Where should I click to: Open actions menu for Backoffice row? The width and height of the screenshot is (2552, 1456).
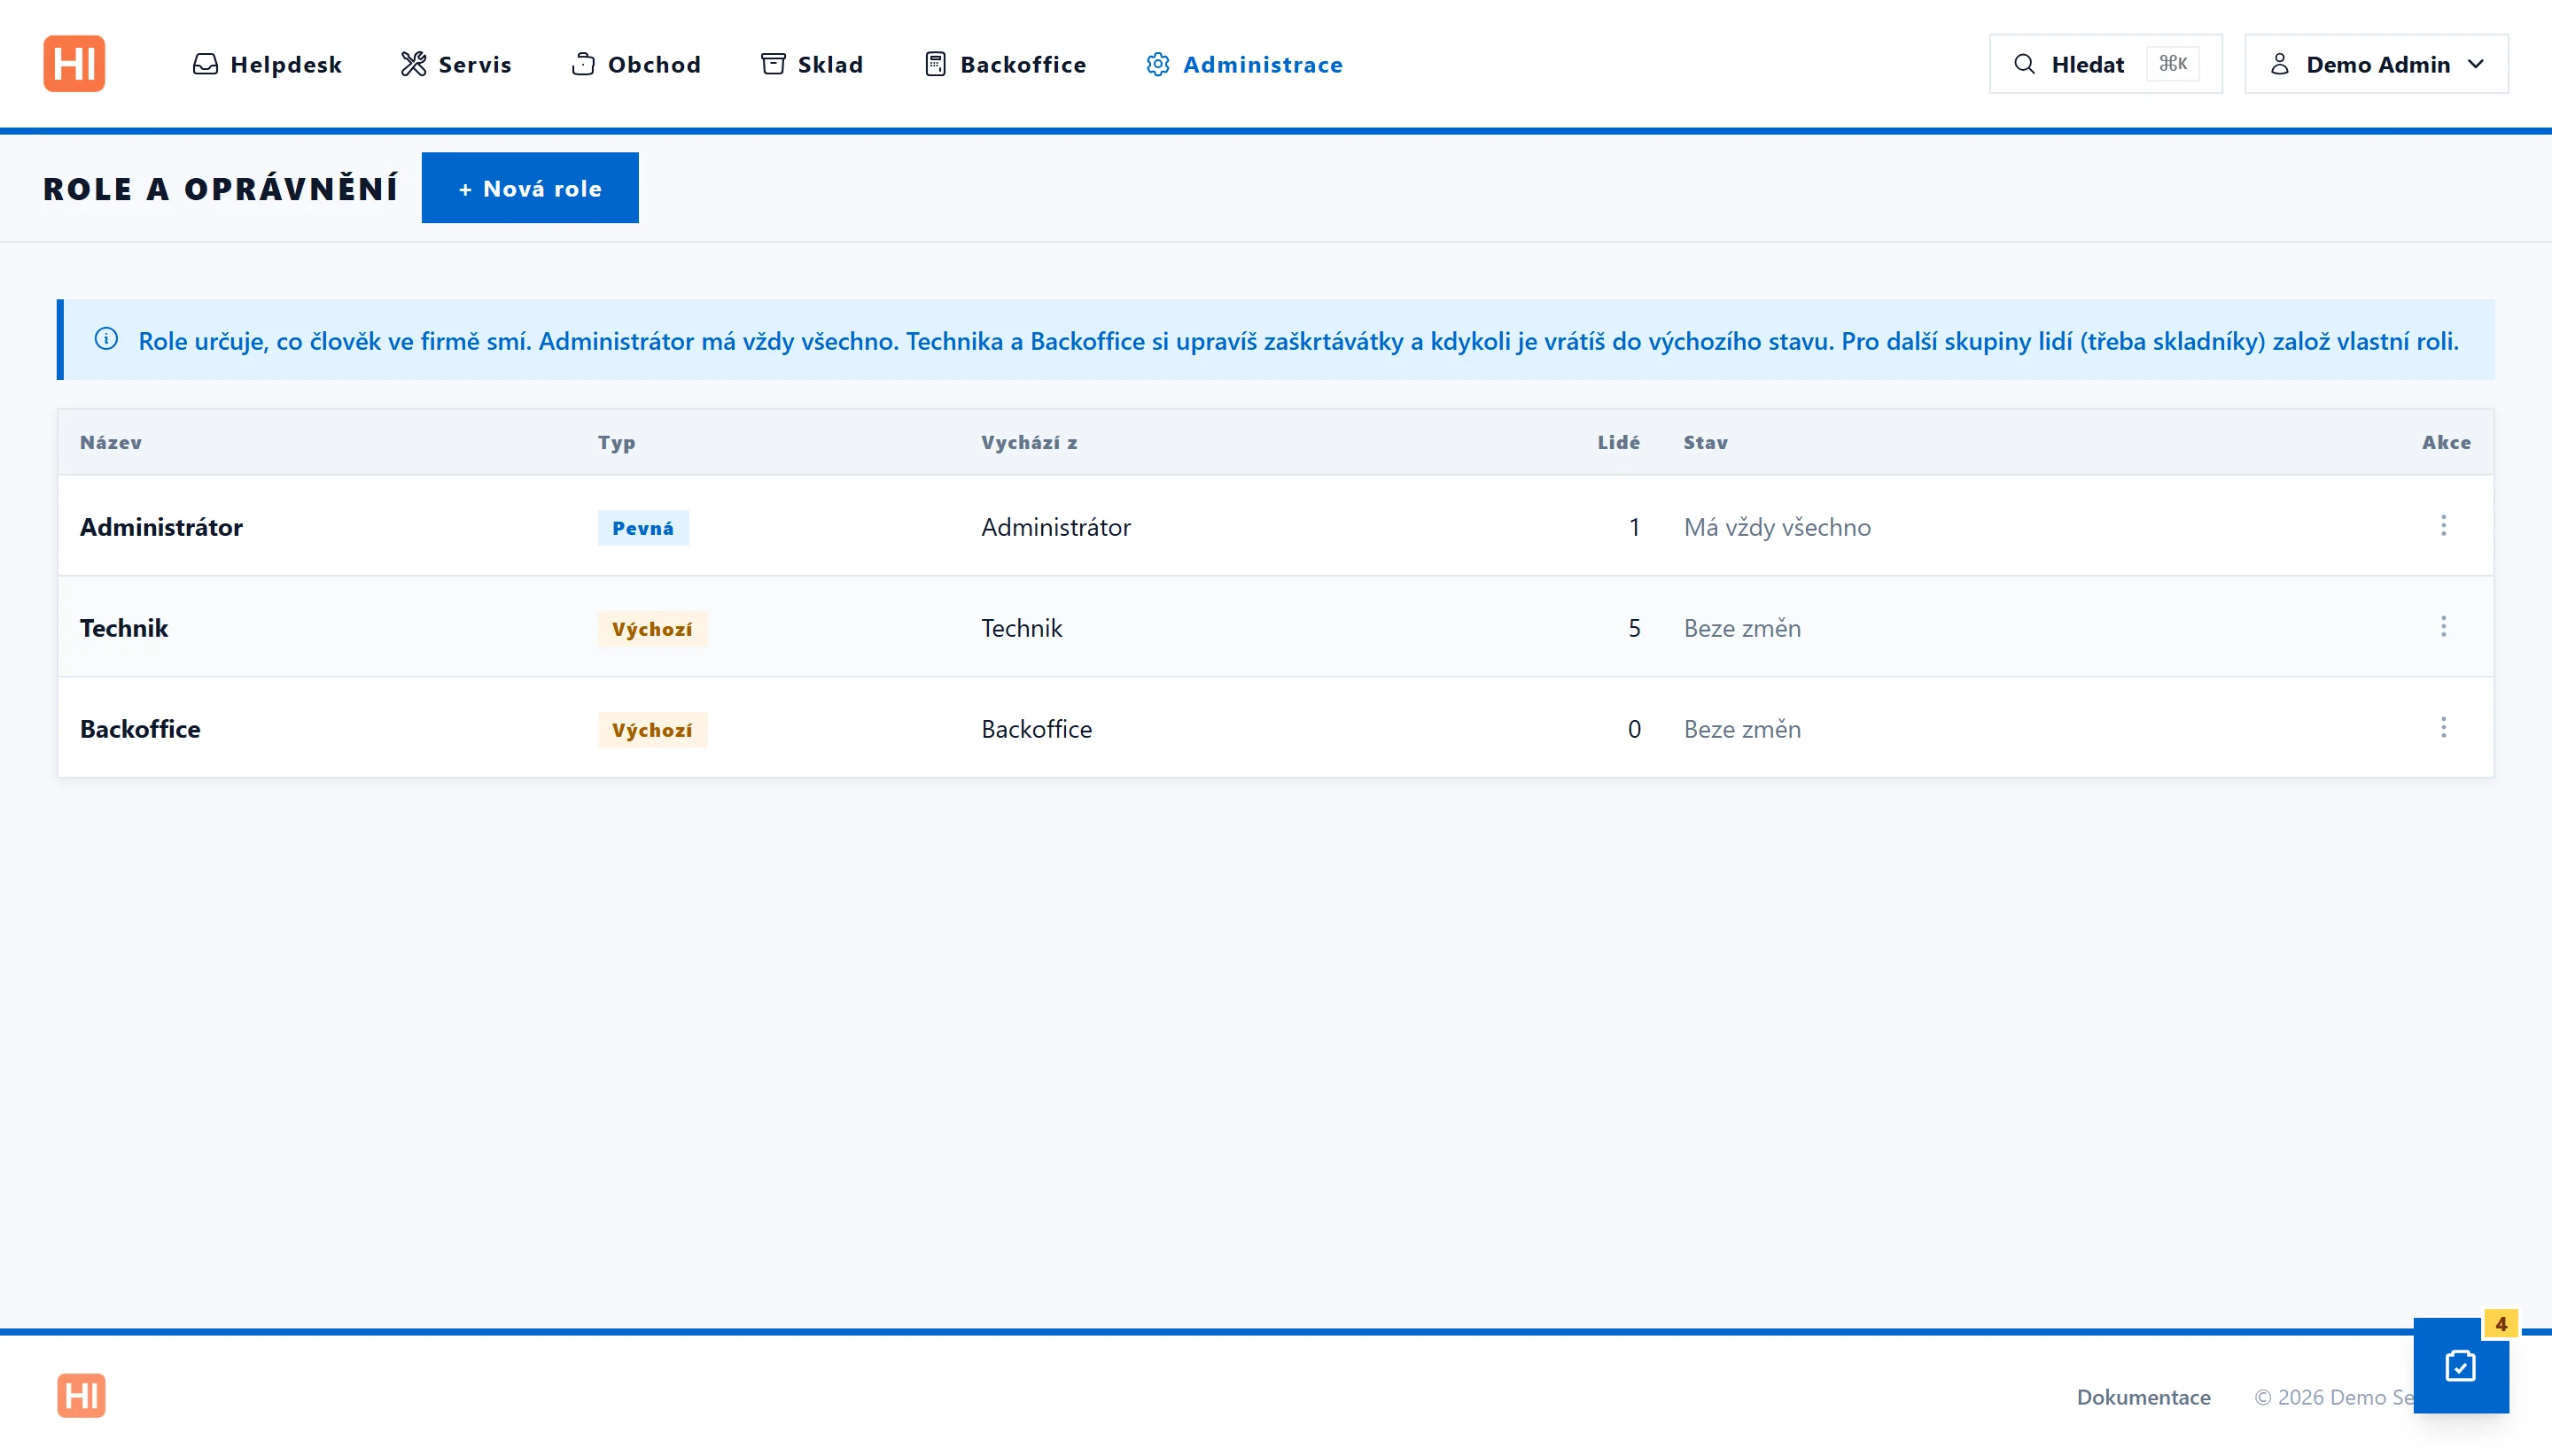pyautogui.click(x=2443, y=728)
